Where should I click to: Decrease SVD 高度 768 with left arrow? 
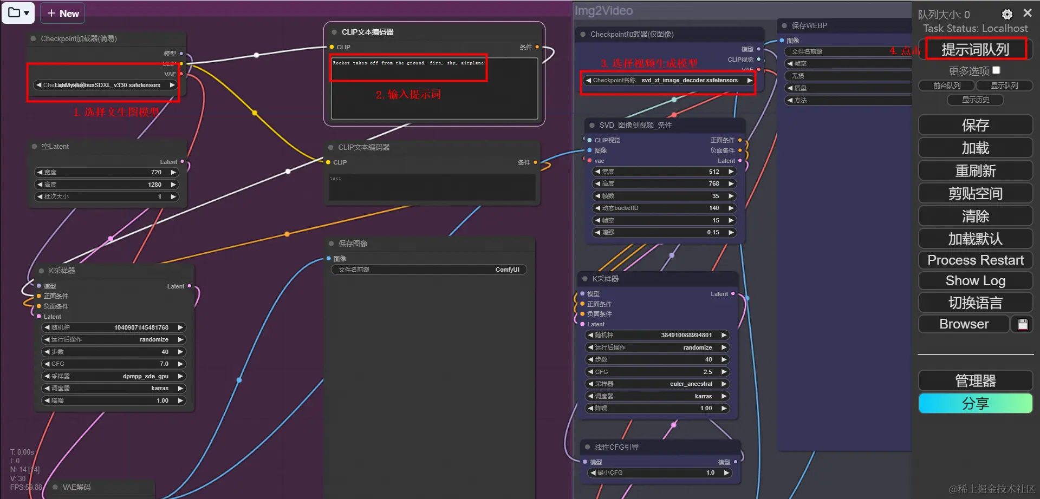(x=597, y=183)
